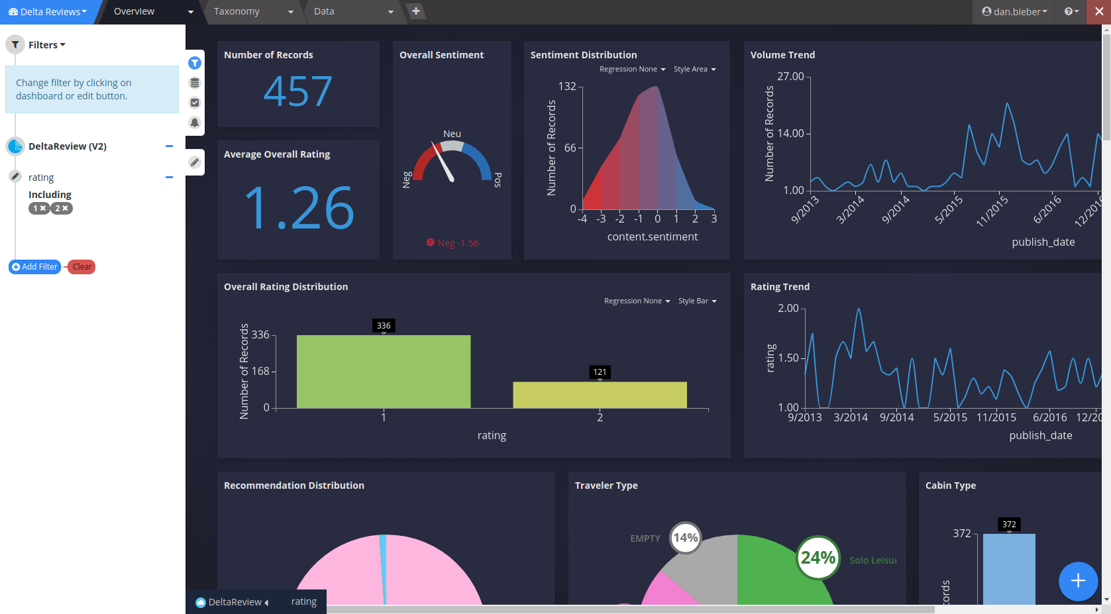Click the Add Filter button

click(x=34, y=267)
